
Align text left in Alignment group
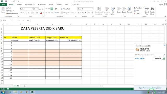[46, 13]
